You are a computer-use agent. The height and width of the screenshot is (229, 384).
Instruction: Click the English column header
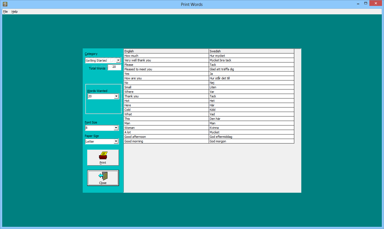[166, 51]
